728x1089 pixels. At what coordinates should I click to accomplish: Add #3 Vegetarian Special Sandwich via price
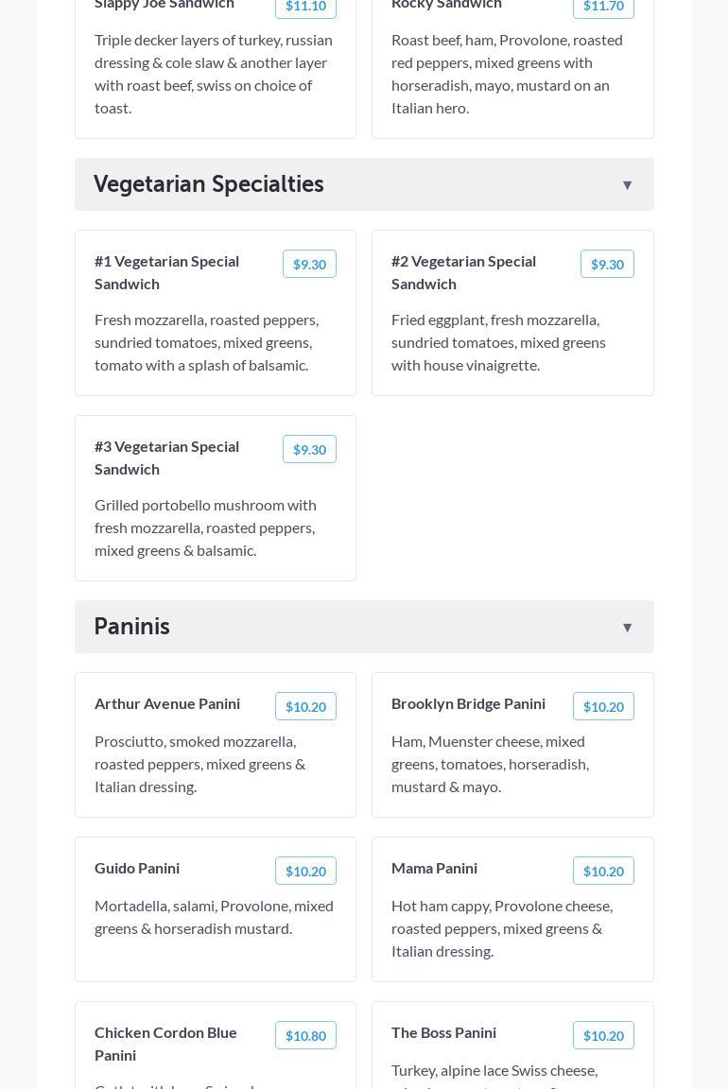point(309,450)
